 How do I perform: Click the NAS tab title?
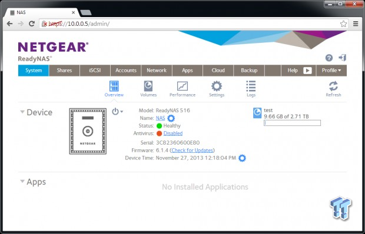tap(21, 12)
